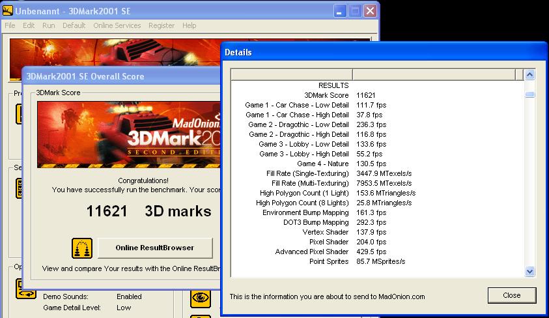Click the Details scrollbar up arrow
Image resolution: width=549 pixels, height=318 pixels.
coord(529,74)
